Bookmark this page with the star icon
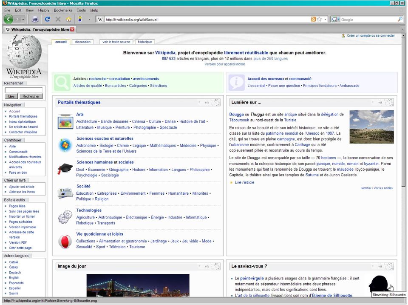Viewport: 408px width, 305px height. (319, 19)
